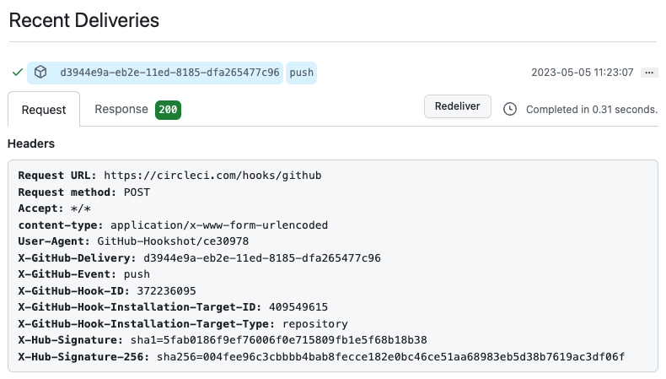Image resolution: width=666 pixels, height=379 pixels.
Task: Click the package cube icon beside delivery ID
Action: pyautogui.click(x=40, y=73)
